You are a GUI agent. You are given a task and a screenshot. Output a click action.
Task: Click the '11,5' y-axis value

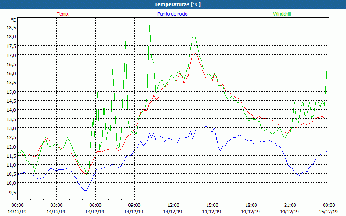pyautogui.click(x=12, y=156)
